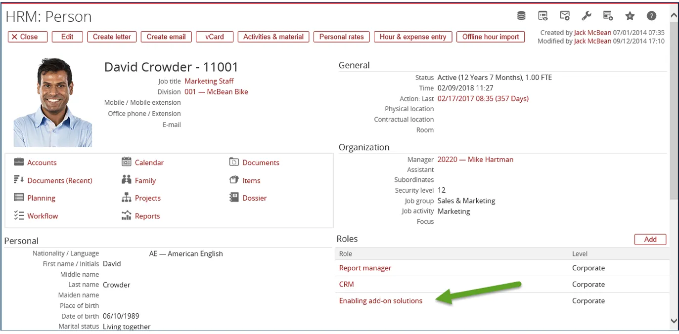The height and width of the screenshot is (334, 679).
Task: Click the Accounts briefcase icon
Action: point(19,162)
